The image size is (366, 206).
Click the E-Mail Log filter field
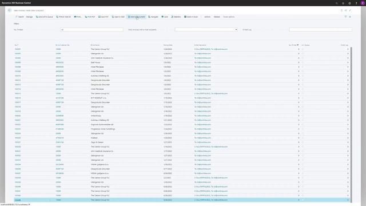point(320,30)
